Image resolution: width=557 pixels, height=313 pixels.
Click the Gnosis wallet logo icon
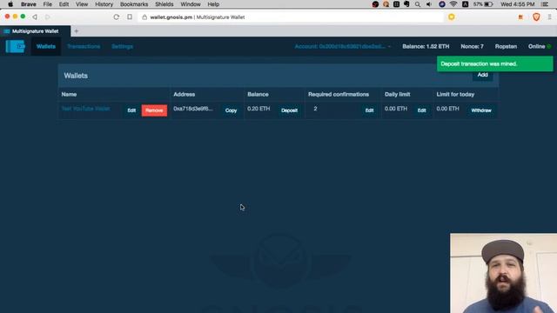[15, 46]
